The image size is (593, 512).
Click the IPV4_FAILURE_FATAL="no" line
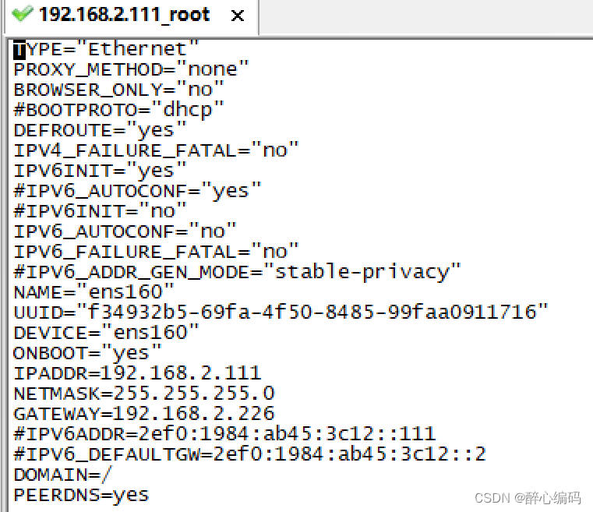156,150
